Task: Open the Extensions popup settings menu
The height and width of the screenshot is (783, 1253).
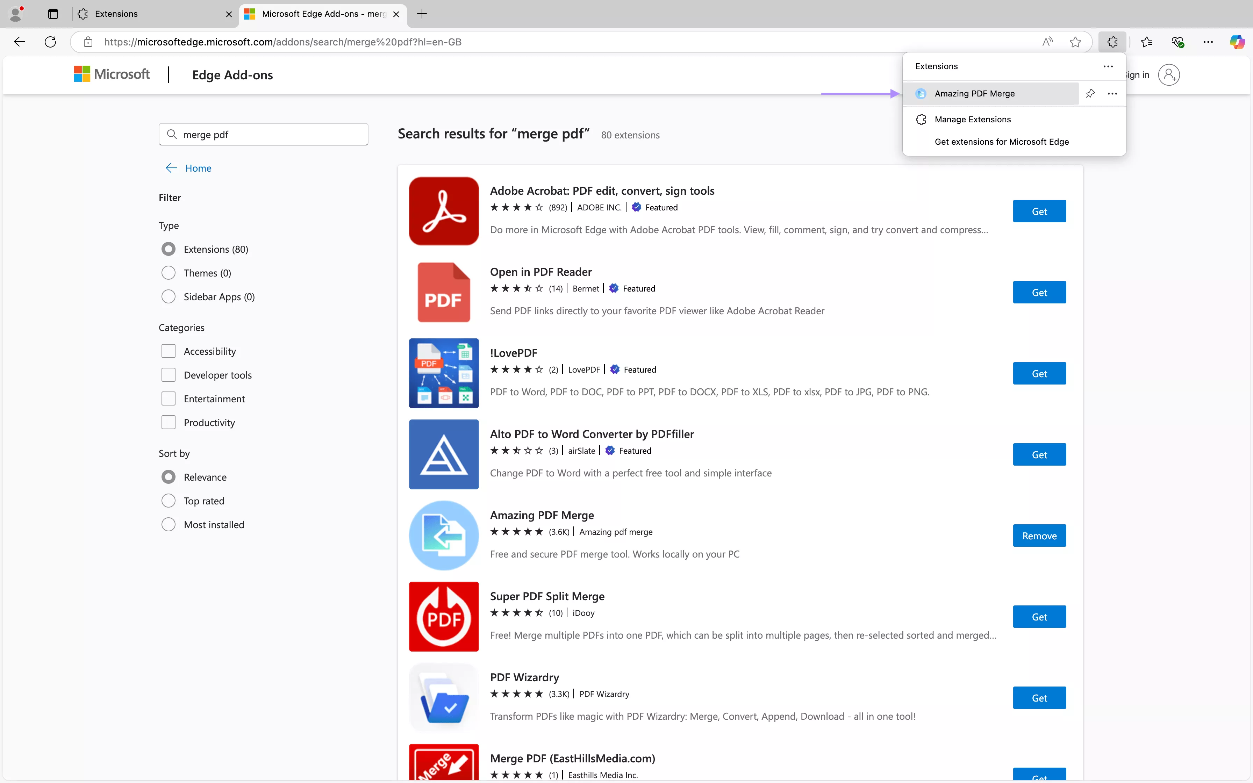Action: pos(1108,66)
